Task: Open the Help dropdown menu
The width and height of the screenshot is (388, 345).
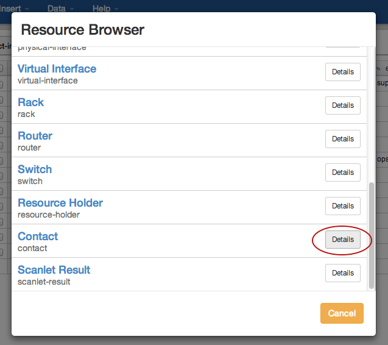Action: click(x=105, y=9)
